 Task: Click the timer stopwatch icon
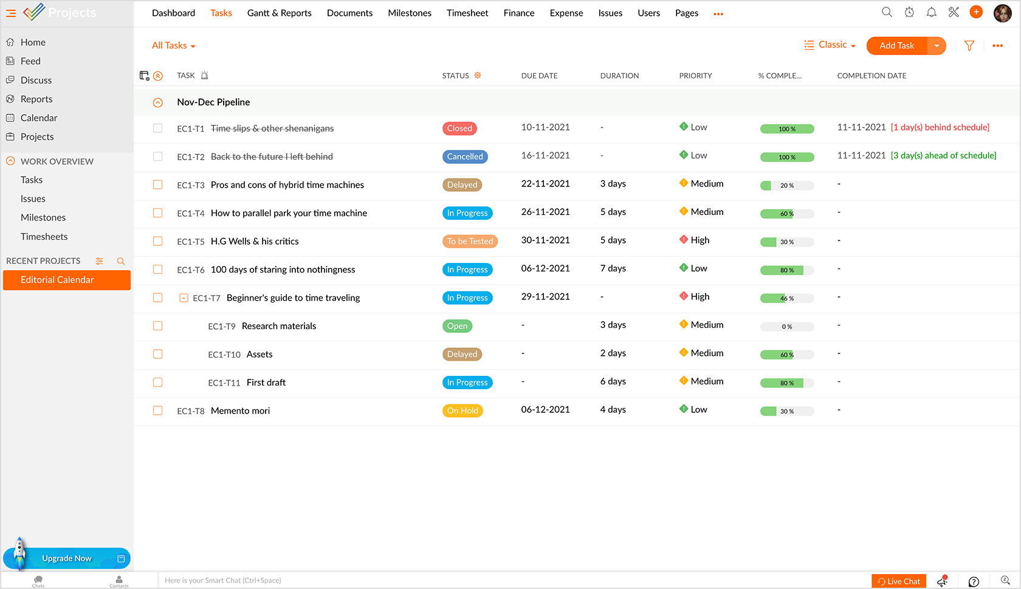tap(909, 12)
